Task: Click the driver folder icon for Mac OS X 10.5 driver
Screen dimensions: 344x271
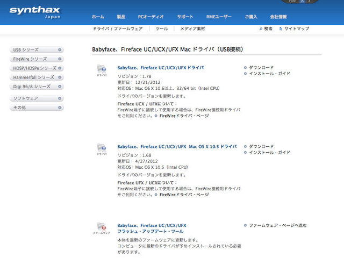Action: 102,149
